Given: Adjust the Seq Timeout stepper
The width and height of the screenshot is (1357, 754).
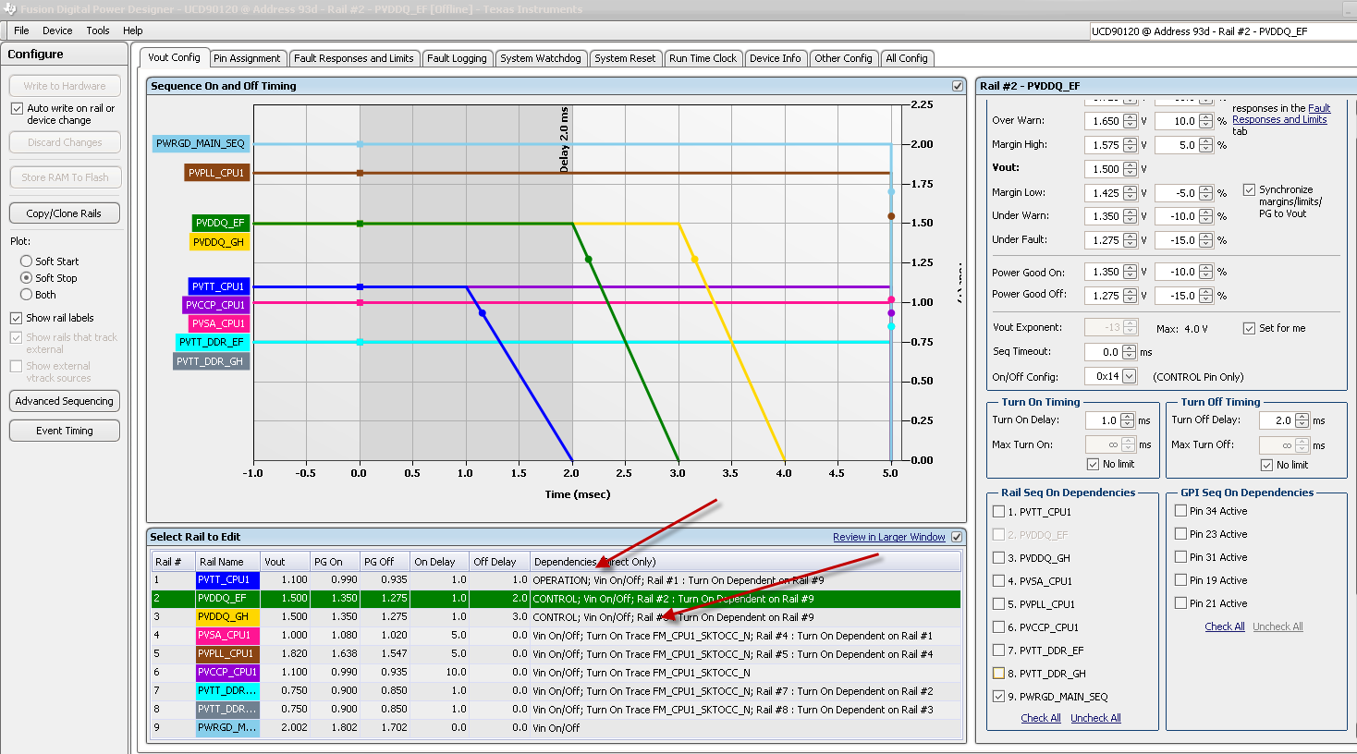Looking at the screenshot, I should pyautogui.click(x=1129, y=352).
